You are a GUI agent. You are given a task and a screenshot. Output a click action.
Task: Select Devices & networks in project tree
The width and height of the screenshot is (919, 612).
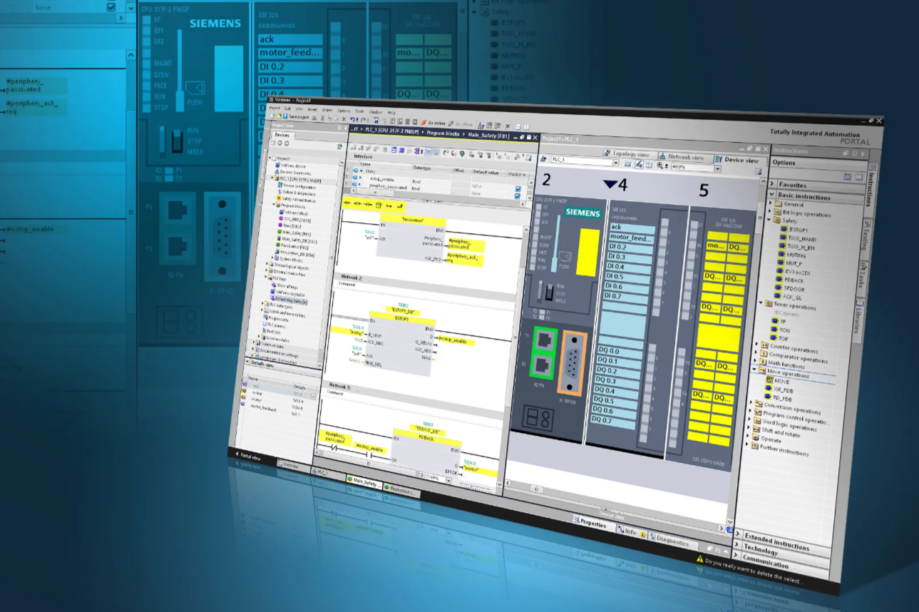pyautogui.click(x=294, y=173)
